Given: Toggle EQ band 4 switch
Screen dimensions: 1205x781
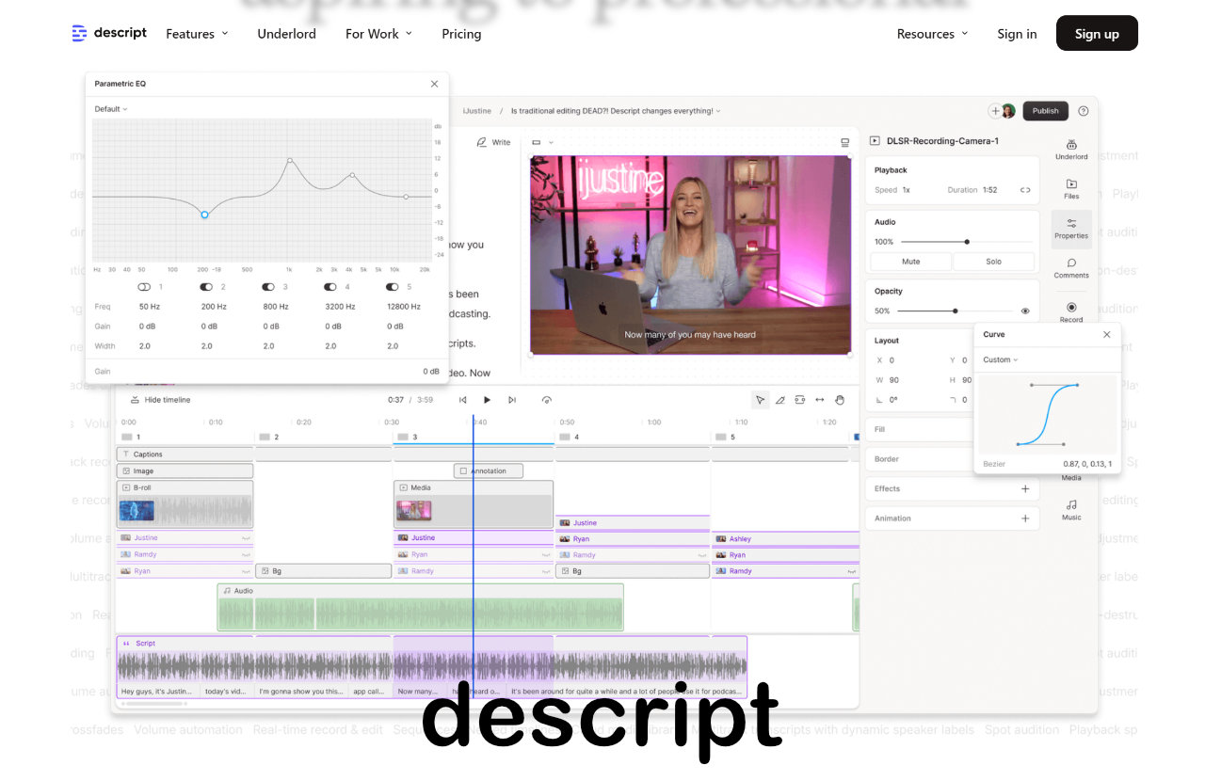Looking at the screenshot, I should (330, 287).
